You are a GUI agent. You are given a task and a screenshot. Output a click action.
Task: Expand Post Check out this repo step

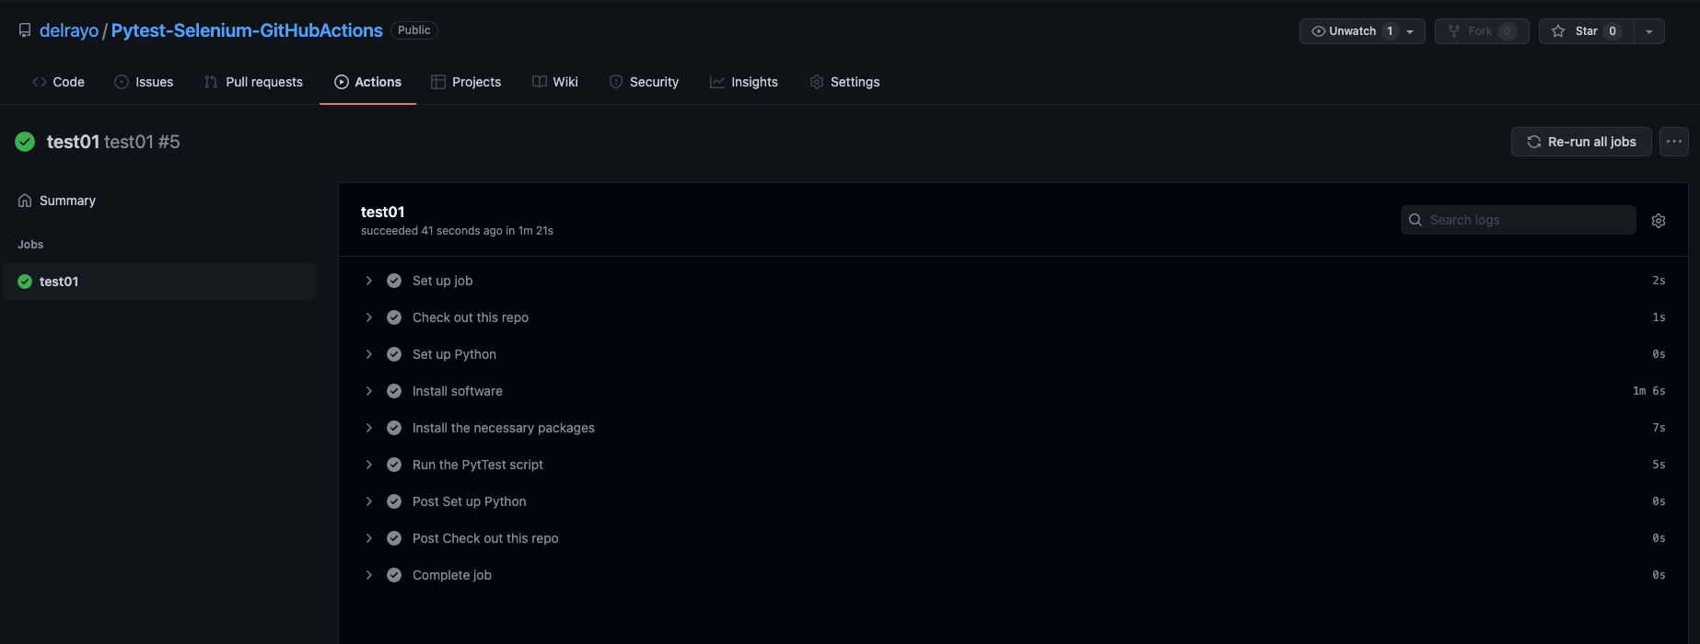click(x=369, y=538)
